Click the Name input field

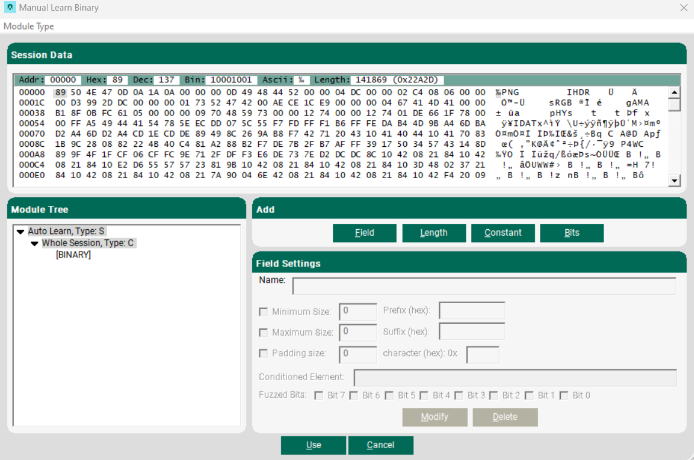(x=484, y=286)
